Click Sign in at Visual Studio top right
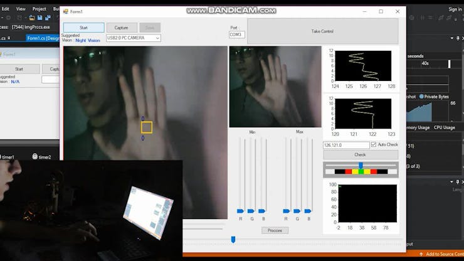464x261 pixels. tap(455, 9)
